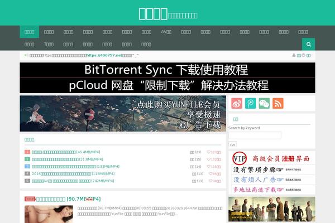This screenshot has height=223, width=335.
Task: Open the navigation item starting with T
Action: (x=49, y=44)
